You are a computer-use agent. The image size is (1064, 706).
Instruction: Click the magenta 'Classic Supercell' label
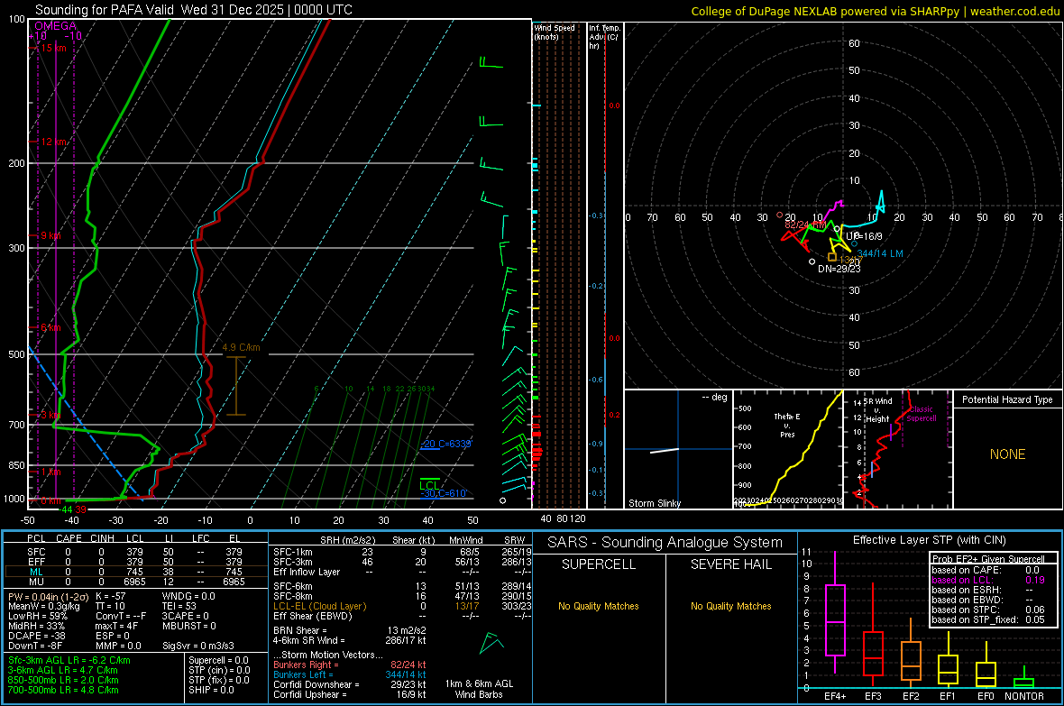pos(922,414)
